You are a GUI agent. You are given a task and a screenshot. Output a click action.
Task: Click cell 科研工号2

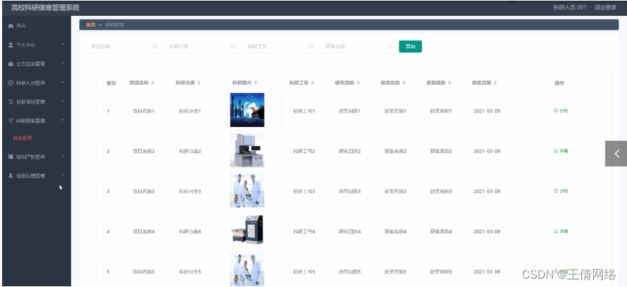point(305,151)
